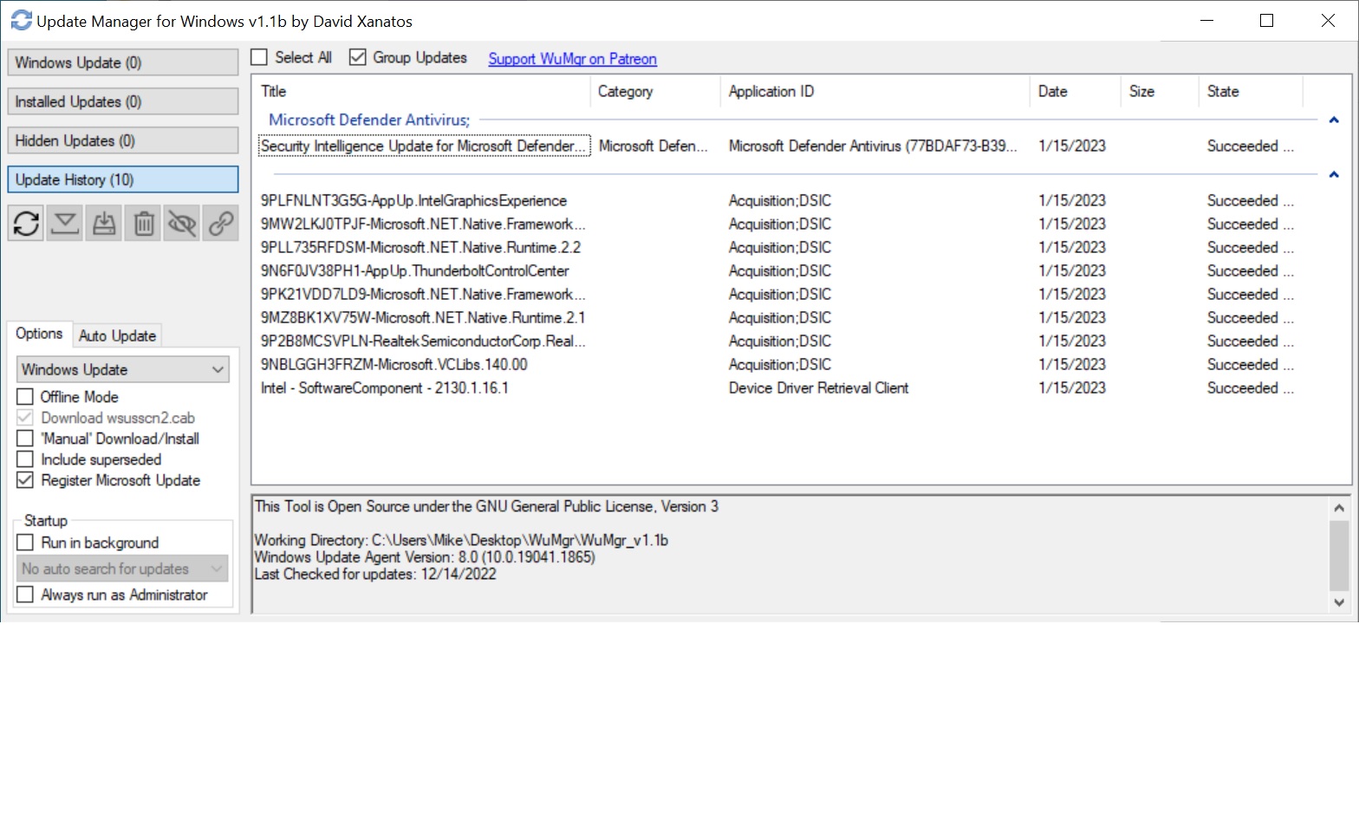This screenshot has width=1359, height=832.
Task: Enable Offline Mode checkbox
Action: coord(25,397)
